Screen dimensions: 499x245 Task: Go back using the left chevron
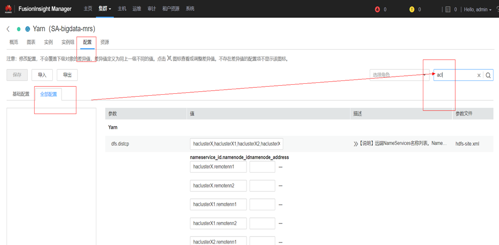pos(8,29)
